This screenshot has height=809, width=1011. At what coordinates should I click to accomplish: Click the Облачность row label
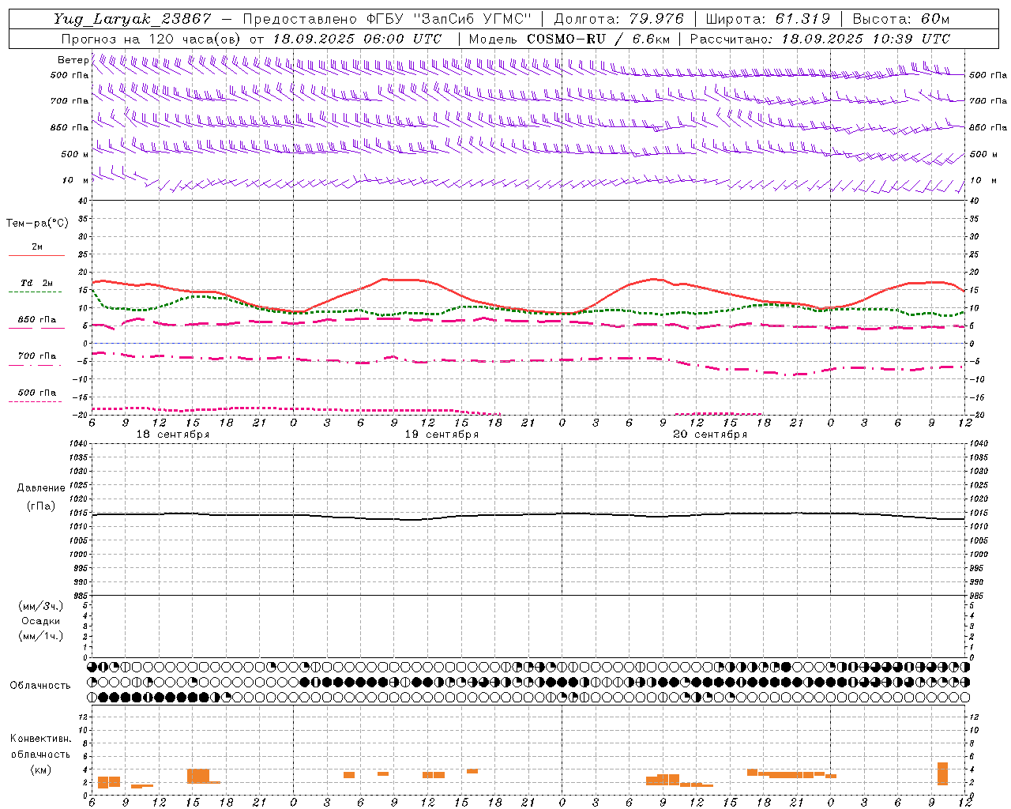click(39, 686)
